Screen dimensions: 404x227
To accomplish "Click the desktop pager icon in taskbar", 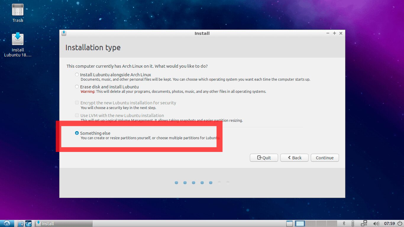I will click(x=28, y=223).
